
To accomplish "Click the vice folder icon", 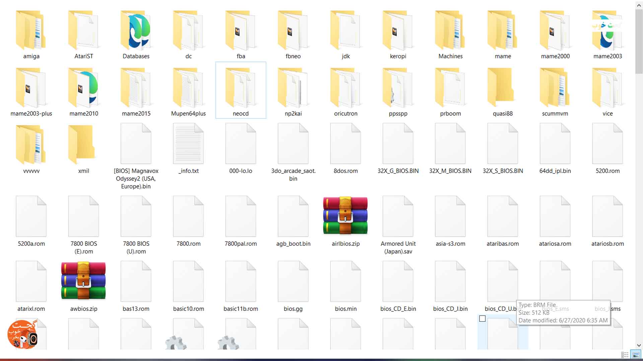I will pos(608,88).
